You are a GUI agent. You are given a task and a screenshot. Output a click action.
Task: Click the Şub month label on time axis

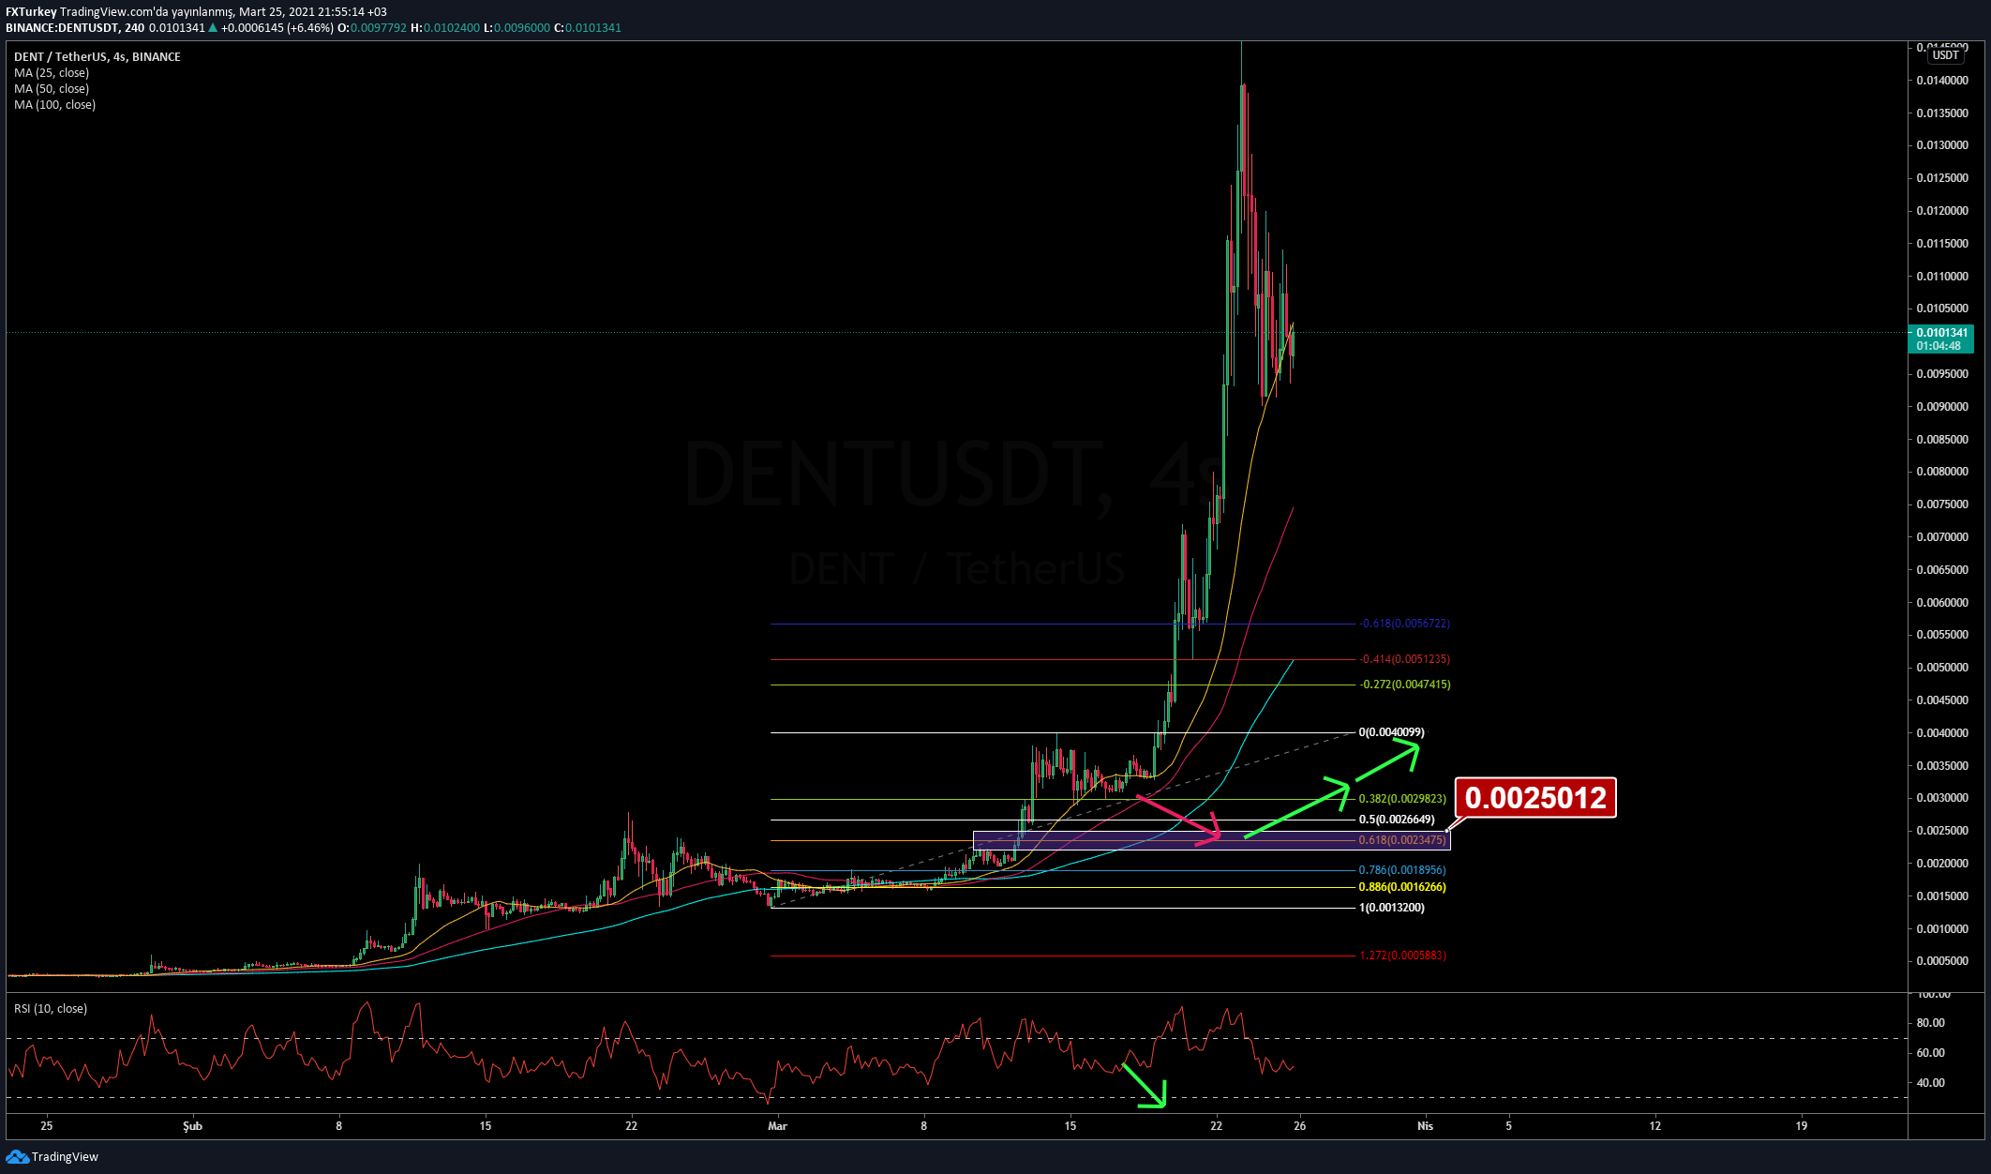coord(192,1126)
